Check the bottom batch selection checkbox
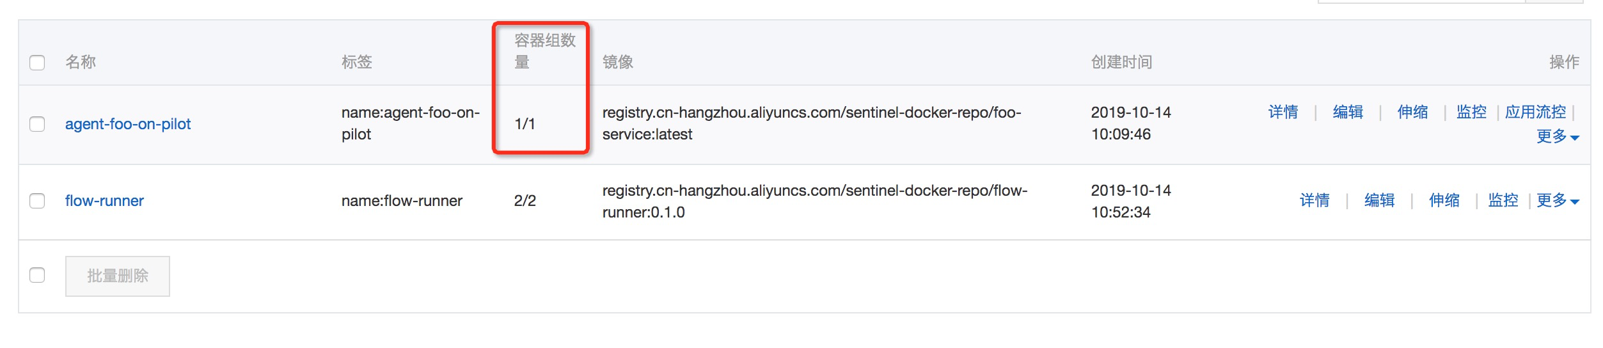1603x348 pixels. (x=37, y=275)
